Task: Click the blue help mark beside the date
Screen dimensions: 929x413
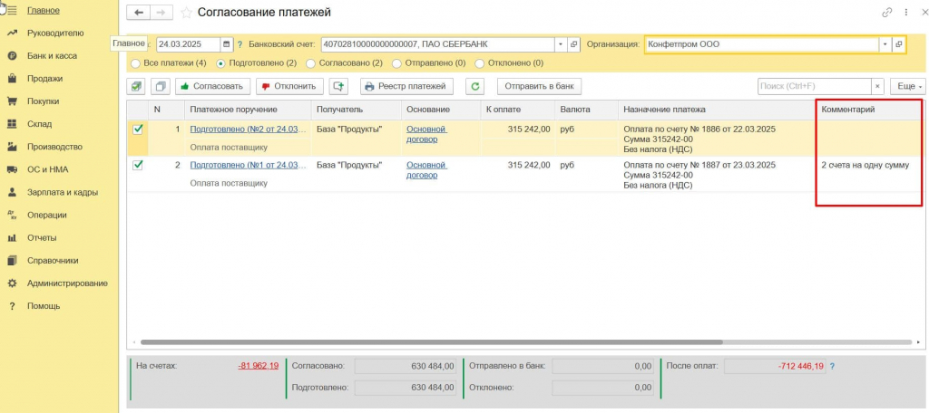Action: pyautogui.click(x=240, y=44)
